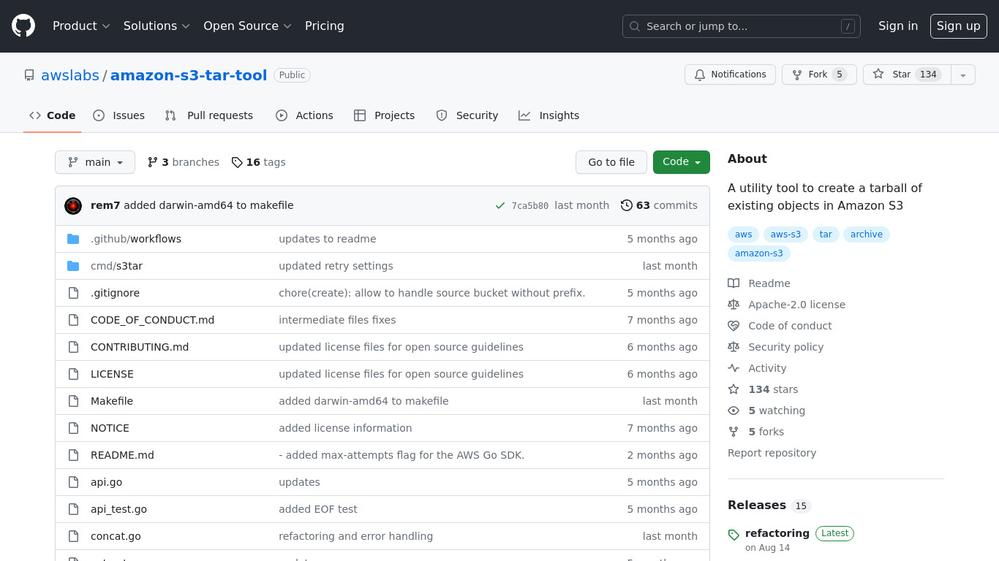
Task: Star the repository
Action: (x=907, y=75)
